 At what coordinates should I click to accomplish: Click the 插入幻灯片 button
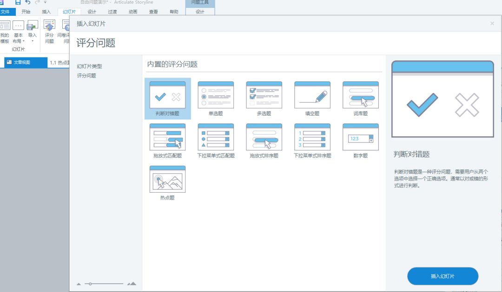[x=443, y=276]
